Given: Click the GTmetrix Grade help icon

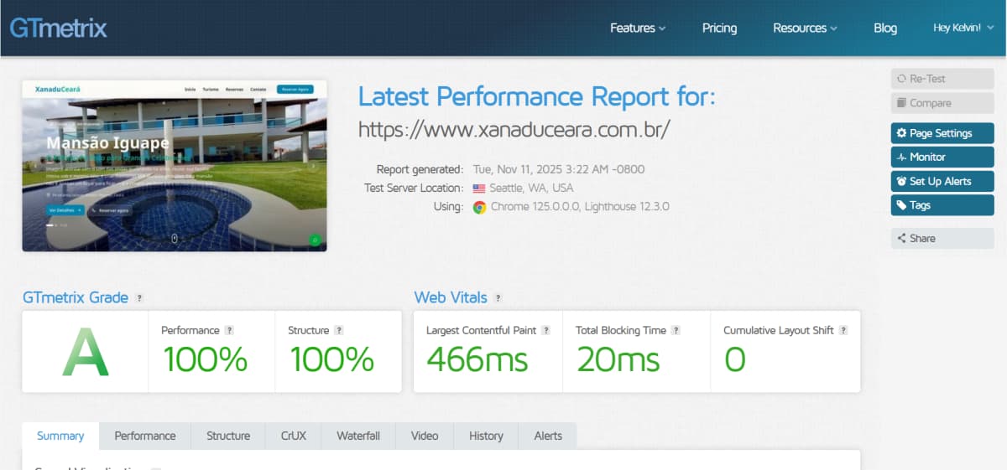Looking at the screenshot, I should click(139, 298).
